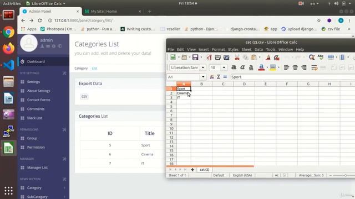Open the Save options dropdown arrow
The height and width of the screenshot is (199, 355).
click(201, 57)
